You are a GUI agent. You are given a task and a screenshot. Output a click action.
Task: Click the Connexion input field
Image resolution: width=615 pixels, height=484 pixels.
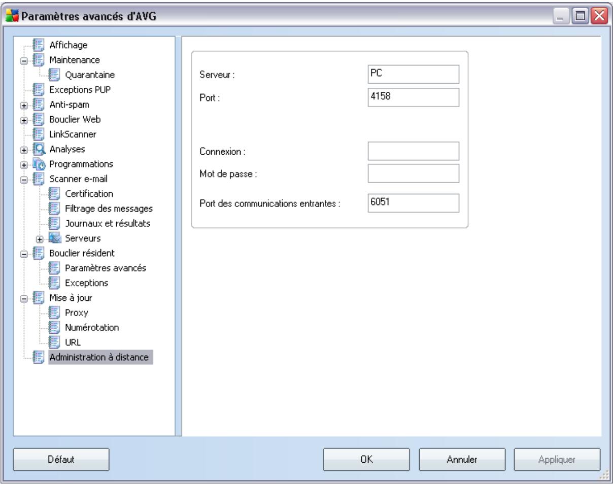414,151
